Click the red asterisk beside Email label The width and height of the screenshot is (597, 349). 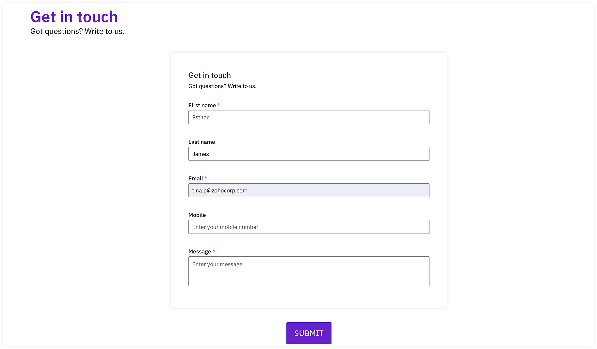[x=206, y=178]
